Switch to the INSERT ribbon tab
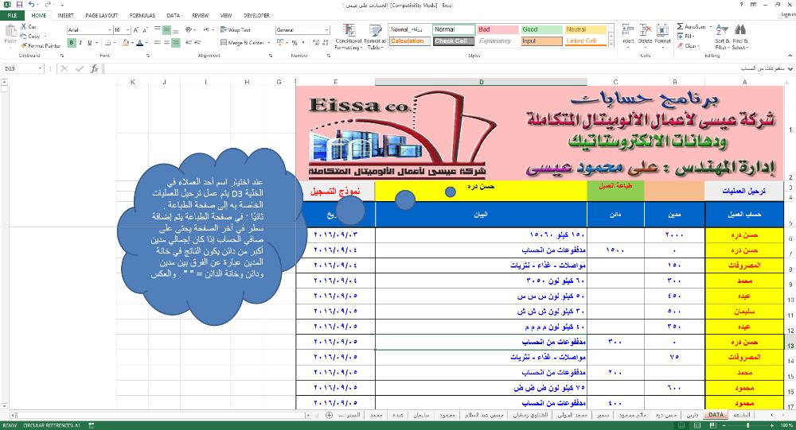 pos(65,15)
